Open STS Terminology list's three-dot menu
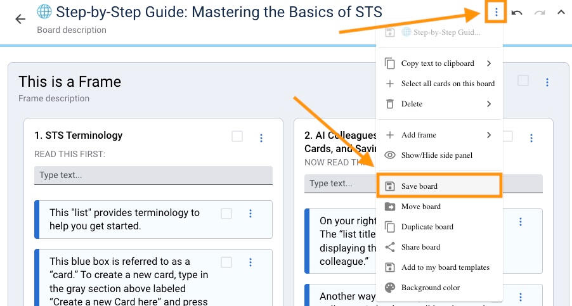Screen dimensions: 572x306 click(261, 137)
